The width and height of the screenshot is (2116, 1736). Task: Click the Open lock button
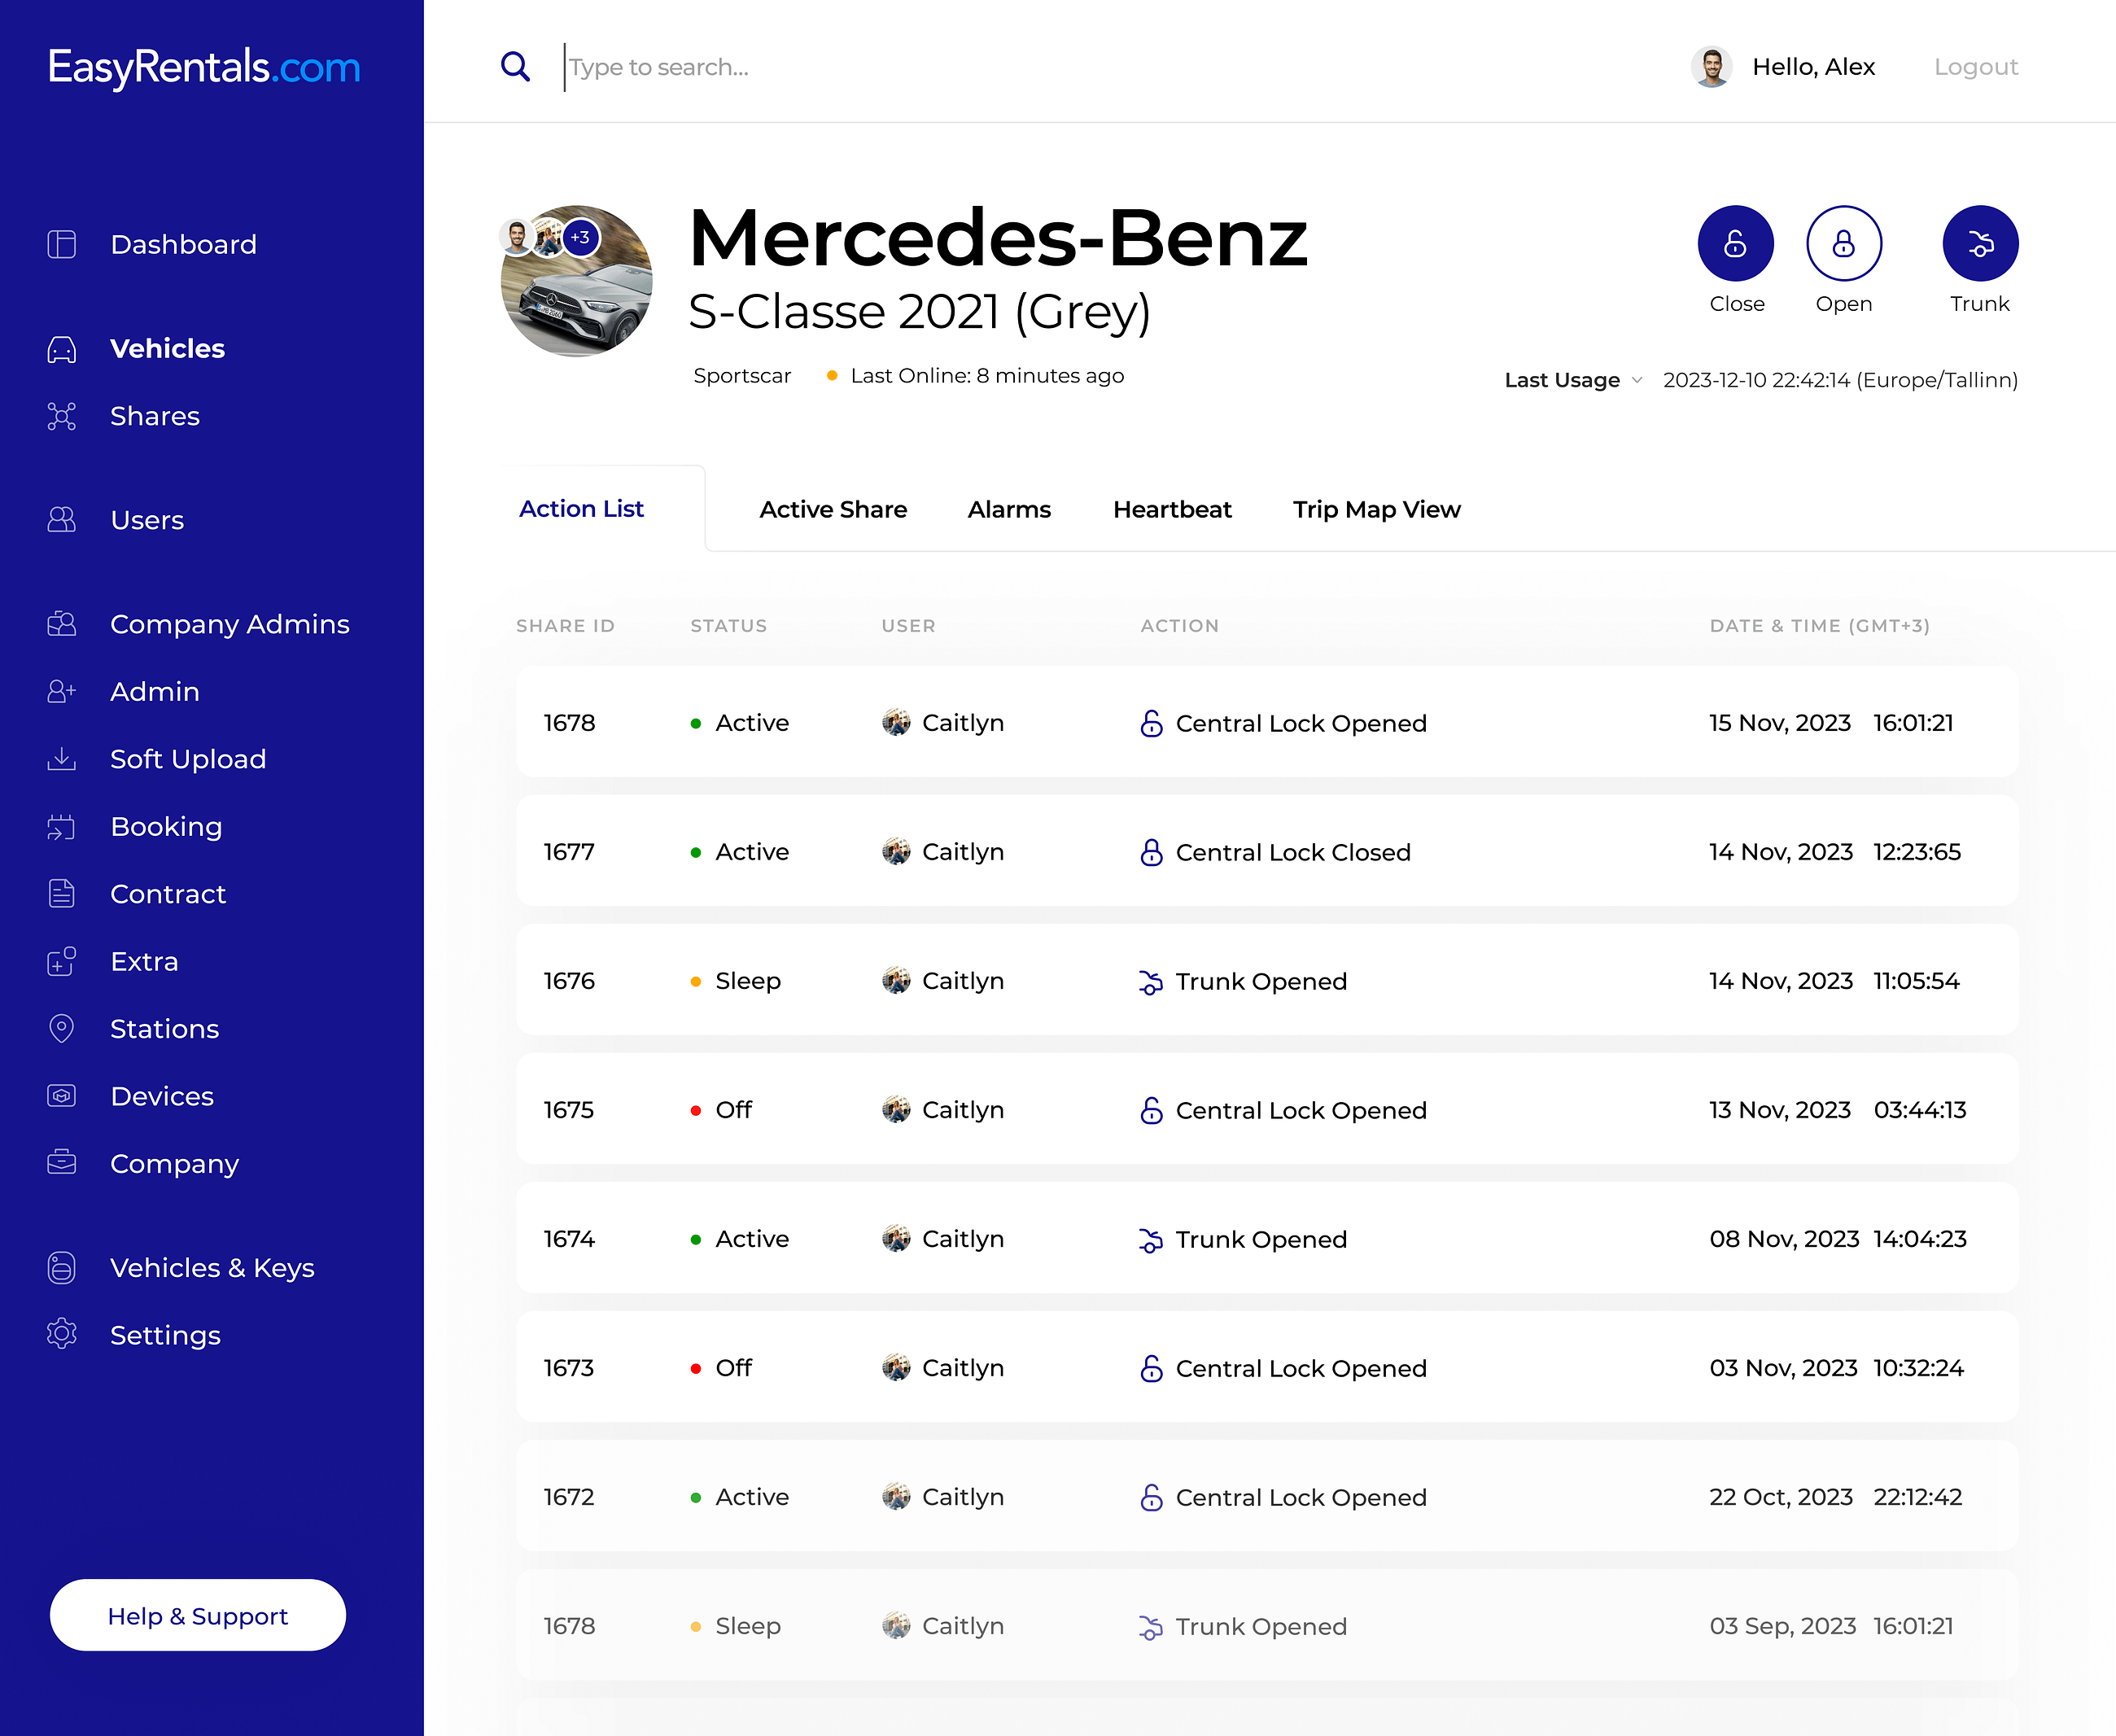click(x=1843, y=244)
